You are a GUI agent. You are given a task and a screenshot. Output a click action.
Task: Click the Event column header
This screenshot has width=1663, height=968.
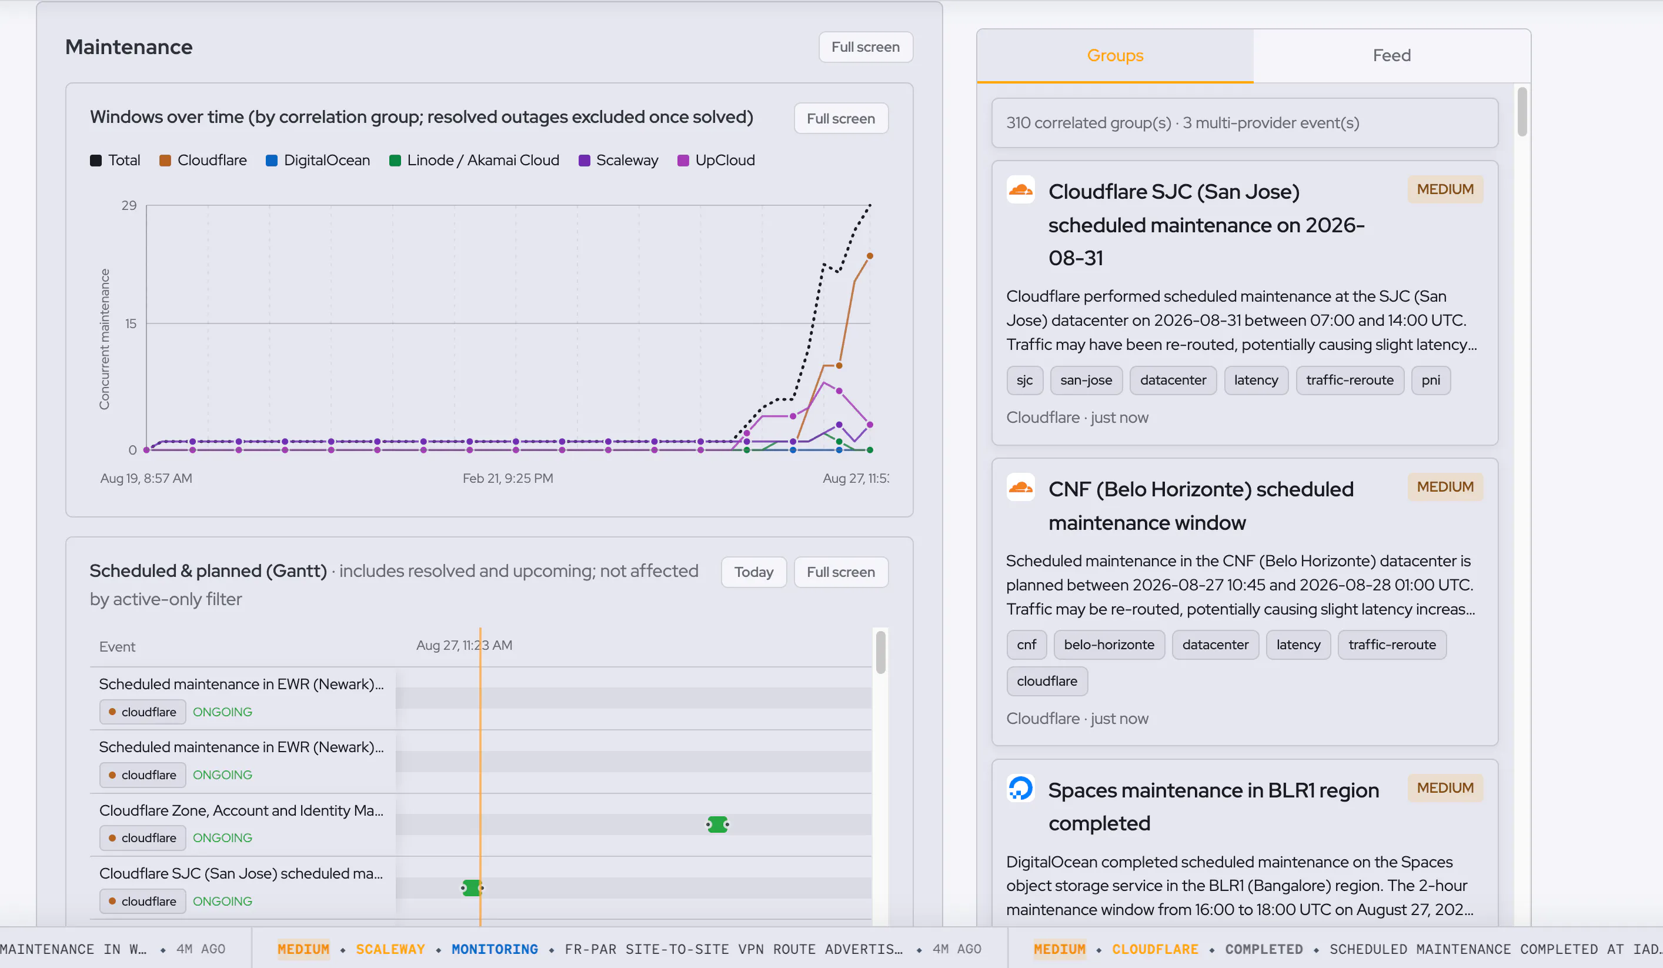coord(118,647)
